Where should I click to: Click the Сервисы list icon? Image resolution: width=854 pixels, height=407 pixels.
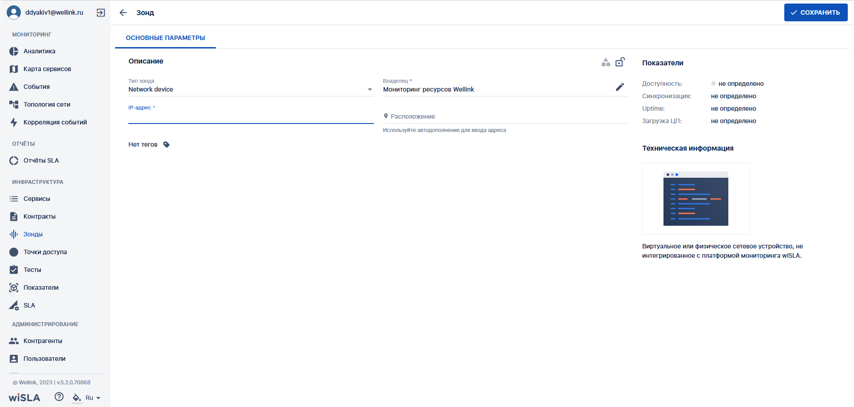tap(14, 199)
